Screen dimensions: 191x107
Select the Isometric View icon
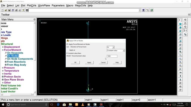(181, 24)
